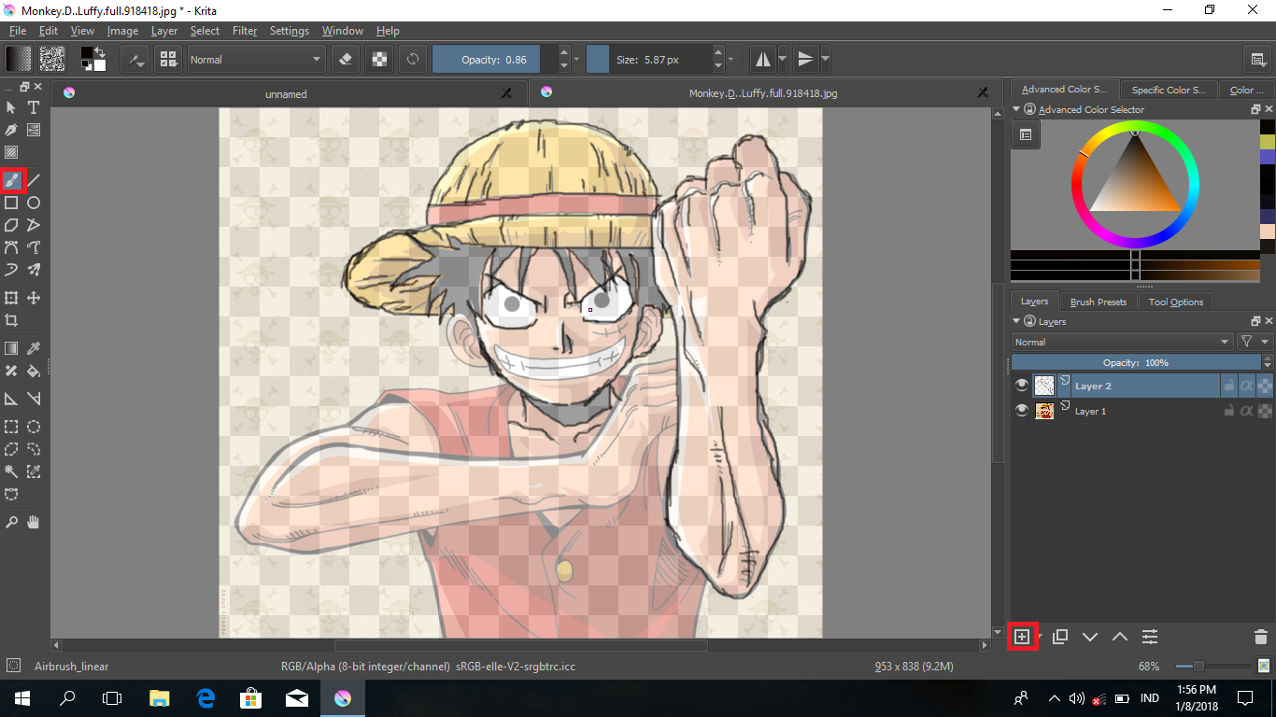Viewport: 1276px width, 717px height.
Task: Toggle vertical mirror tool
Action: [805, 59]
